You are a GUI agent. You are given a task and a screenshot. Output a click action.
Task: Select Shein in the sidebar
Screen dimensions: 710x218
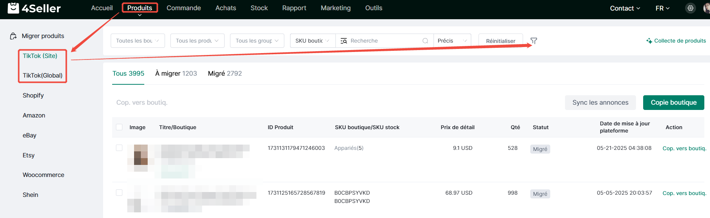coord(31,195)
